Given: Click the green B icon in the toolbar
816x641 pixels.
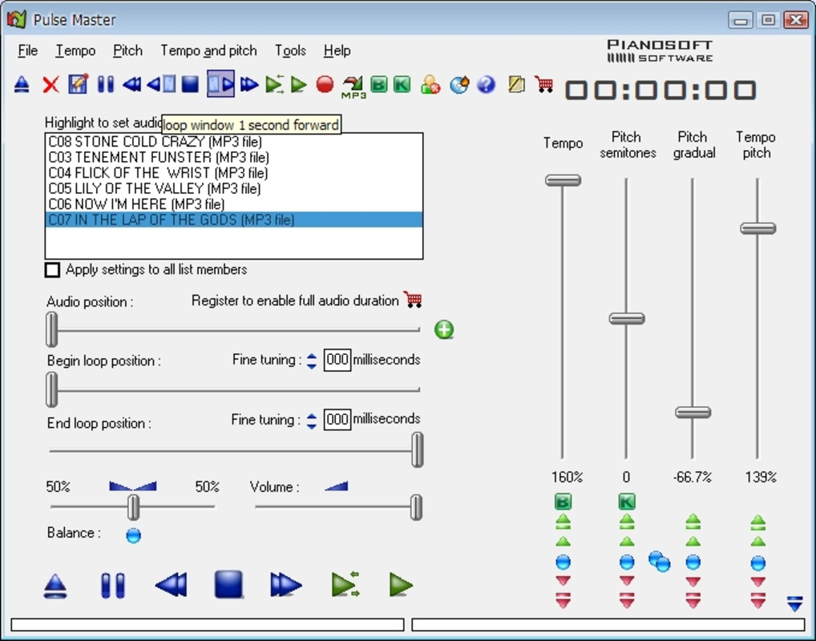Looking at the screenshot, I should [379, 84].
